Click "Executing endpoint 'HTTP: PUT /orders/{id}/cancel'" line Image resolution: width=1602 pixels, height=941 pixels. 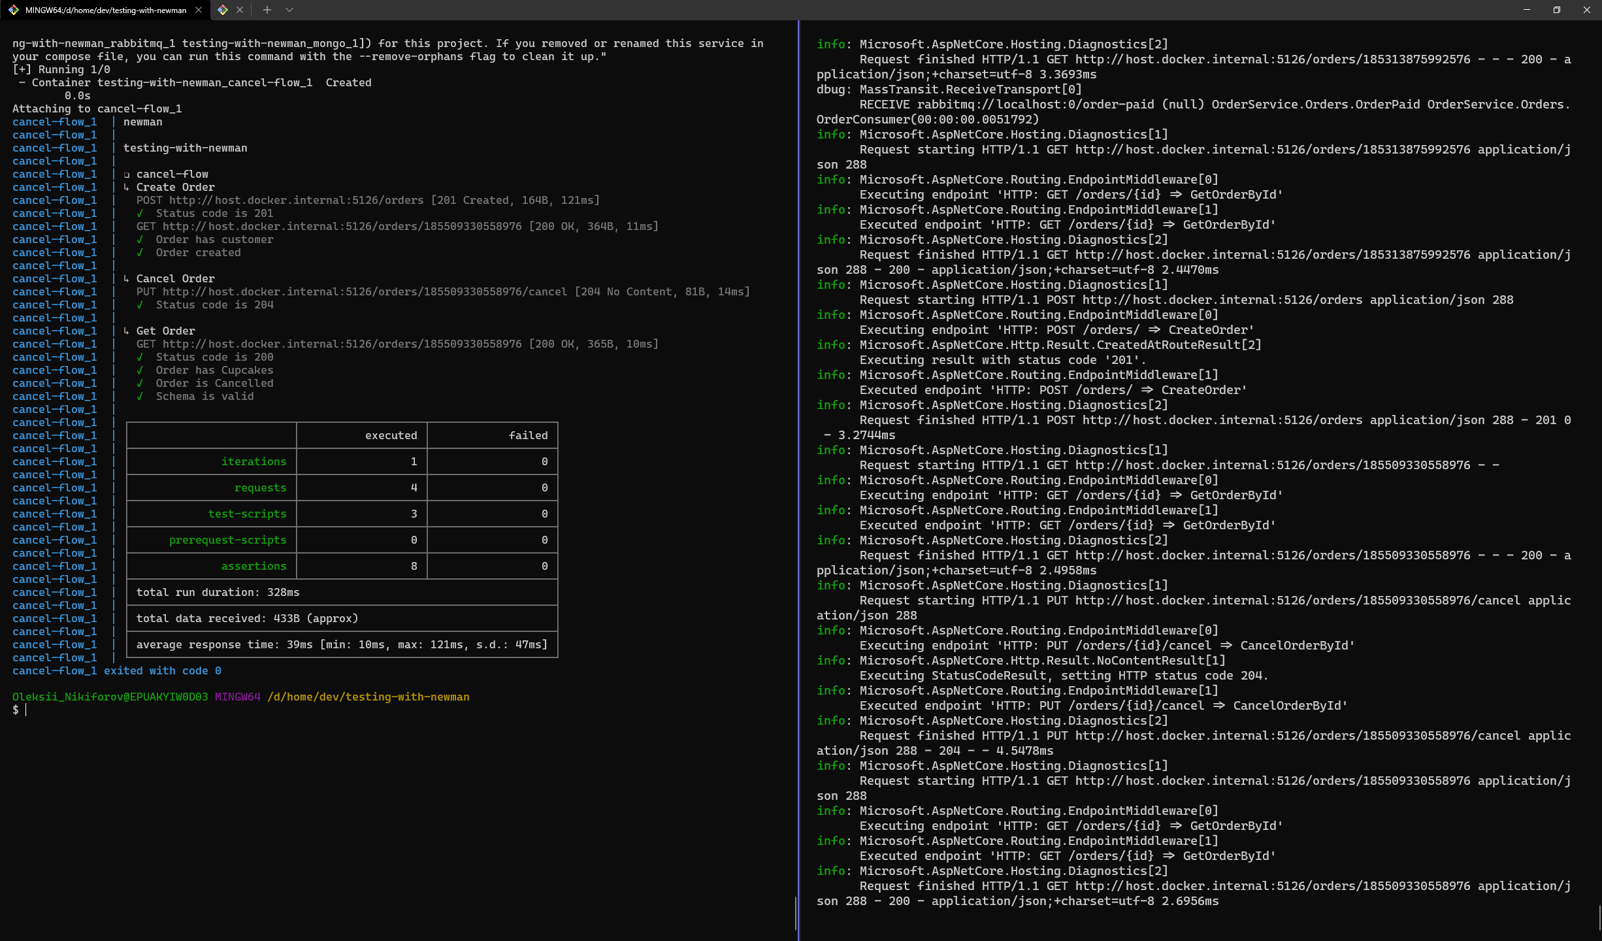pos(1107,645)
